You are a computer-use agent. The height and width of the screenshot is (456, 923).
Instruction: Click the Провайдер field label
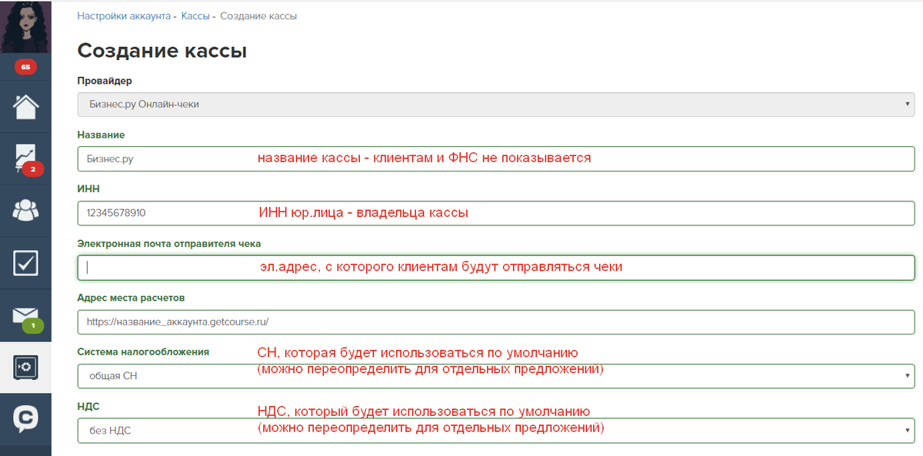[x=105, y=80]
